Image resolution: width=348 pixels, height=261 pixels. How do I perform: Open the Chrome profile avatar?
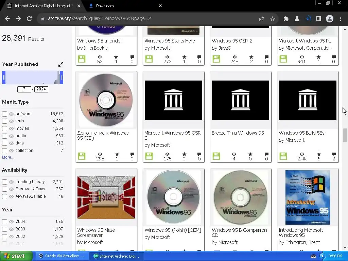(330, 19)
